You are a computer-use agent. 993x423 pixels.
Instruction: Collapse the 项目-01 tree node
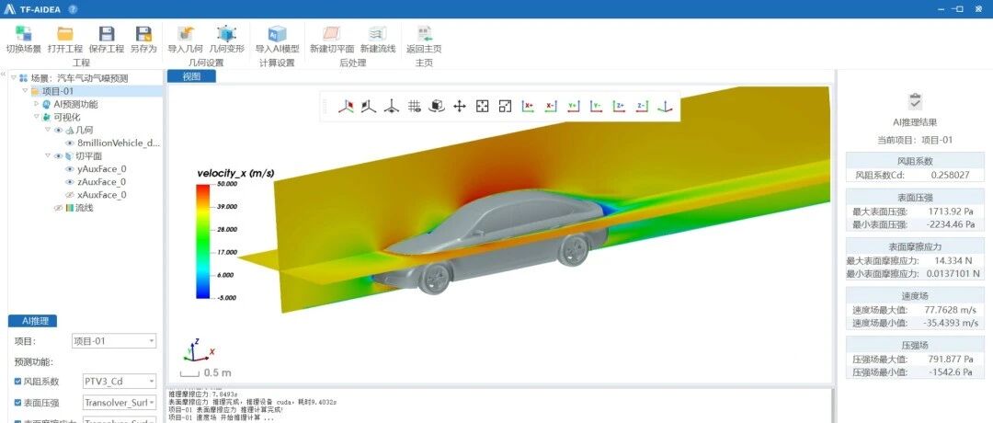(26, 91)
